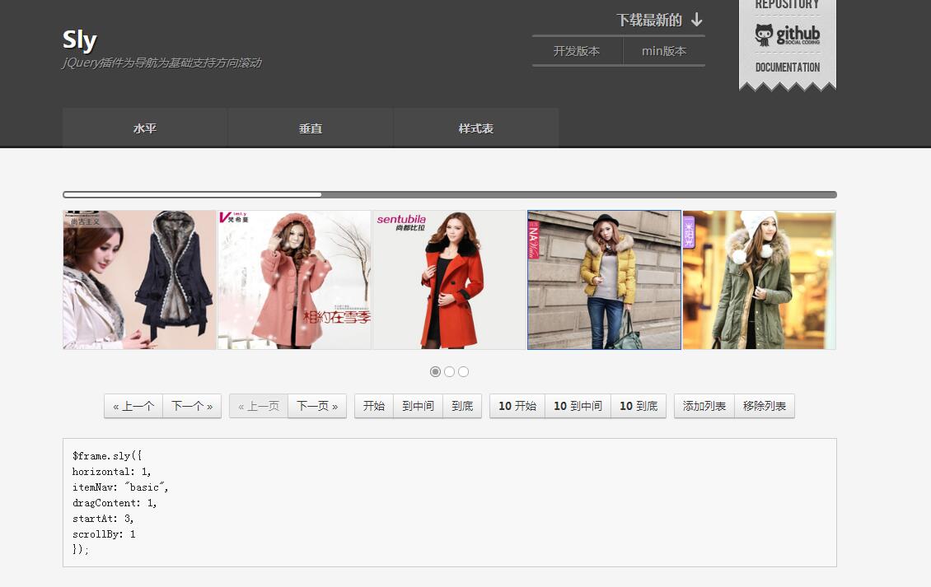Select the first pagination dot
This screenshot has height=587, width=931.
tap(435, 372)
